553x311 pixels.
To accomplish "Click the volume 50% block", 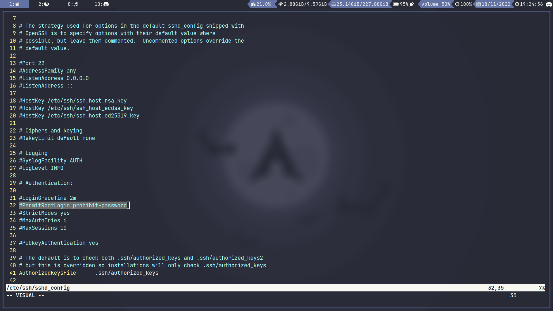I will (435, 4).
